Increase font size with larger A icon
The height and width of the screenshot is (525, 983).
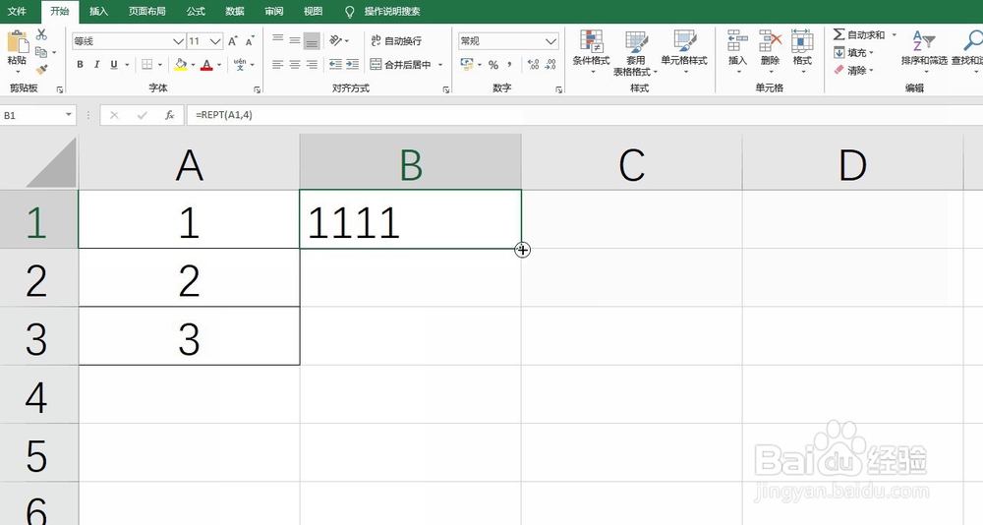tap(233, 41)
